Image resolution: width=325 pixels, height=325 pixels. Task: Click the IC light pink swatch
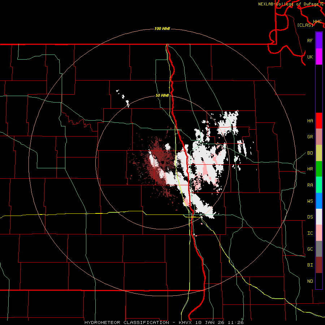coord(319,233)
